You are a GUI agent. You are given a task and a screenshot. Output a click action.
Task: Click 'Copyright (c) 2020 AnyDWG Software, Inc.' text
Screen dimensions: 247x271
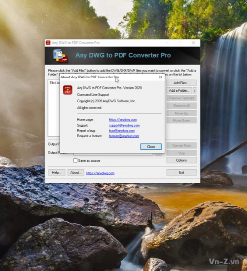coord(106,101)
